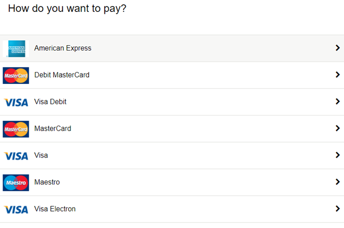Select American Express payment option
The height and width of the screenshot is (228, 344).
[x=172, y=48]
